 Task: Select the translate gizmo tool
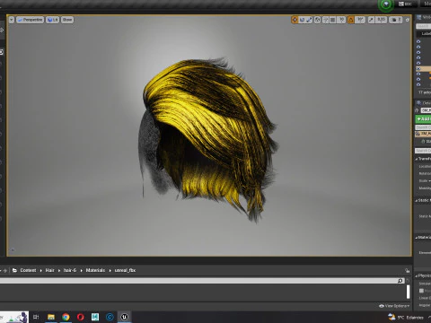295,20
